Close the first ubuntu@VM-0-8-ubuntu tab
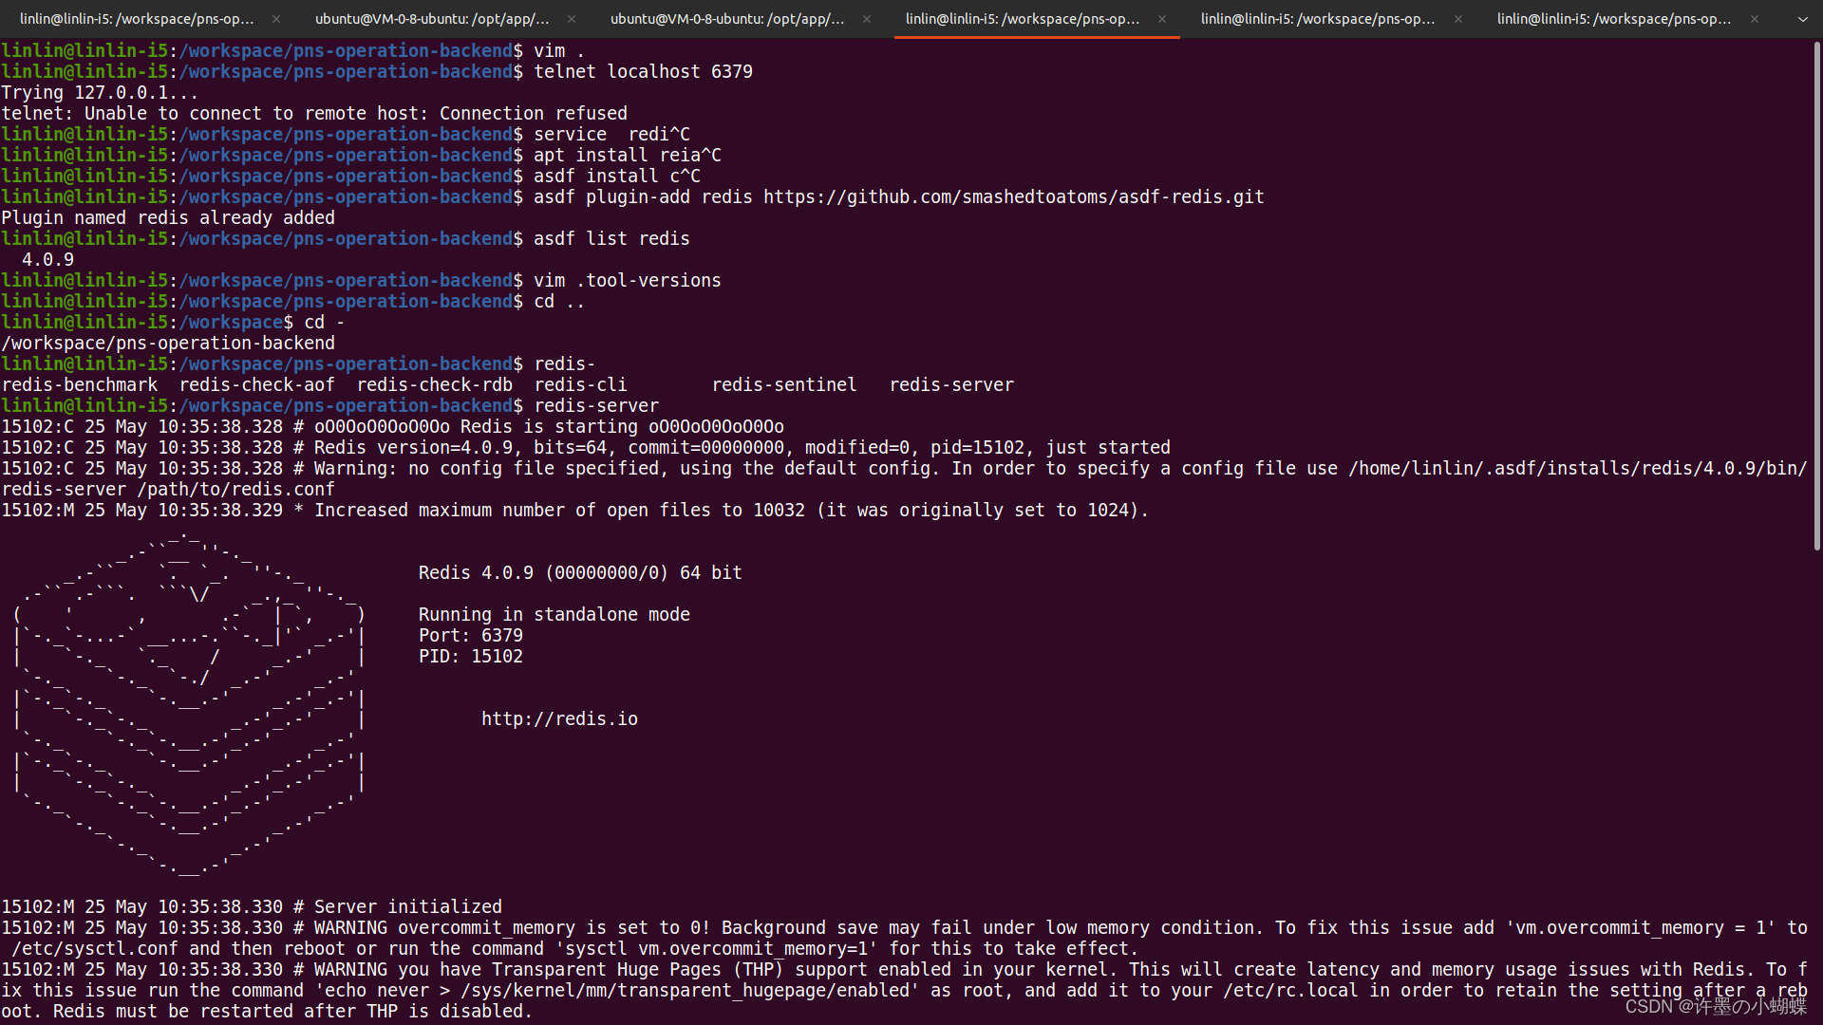 click(x=571, y=18)
